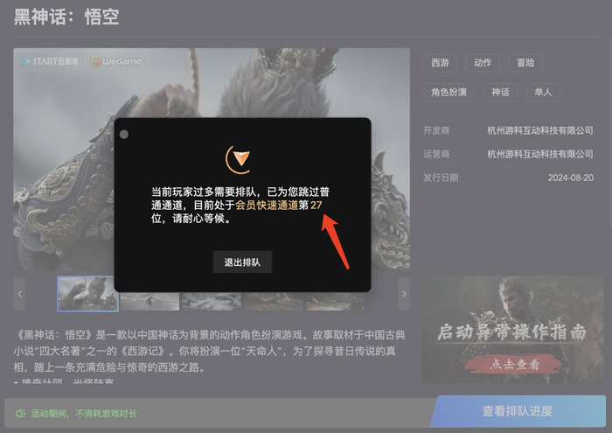Click queue position number 27

point(316,205)
